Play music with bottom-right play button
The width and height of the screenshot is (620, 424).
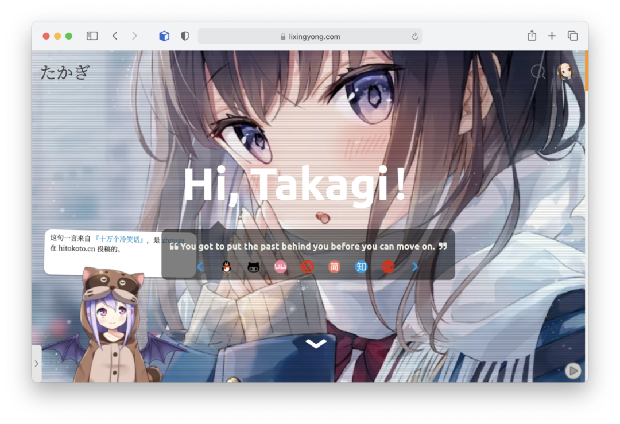click(573, 371)
